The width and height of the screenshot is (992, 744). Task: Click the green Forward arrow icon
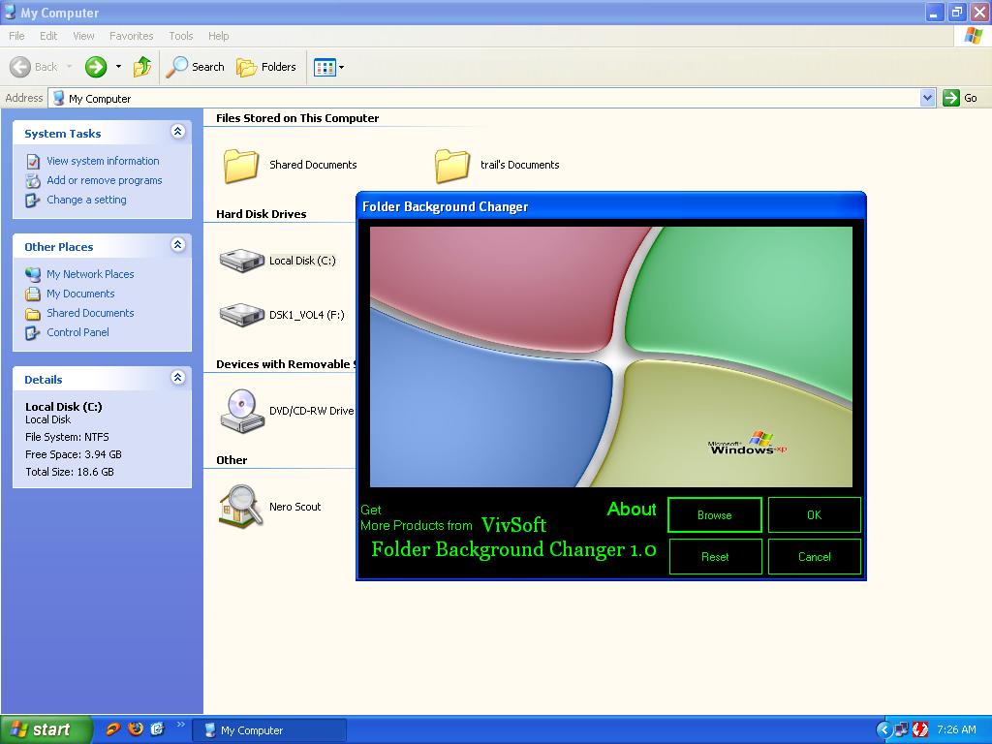point(96,67)
